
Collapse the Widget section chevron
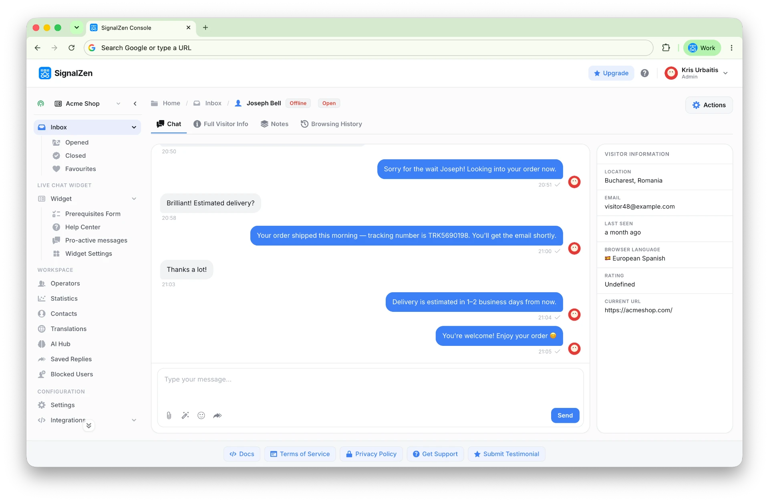(134, 199)
